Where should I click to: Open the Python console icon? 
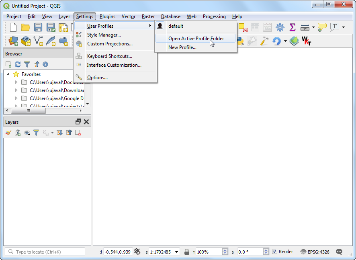coord(240,41)
